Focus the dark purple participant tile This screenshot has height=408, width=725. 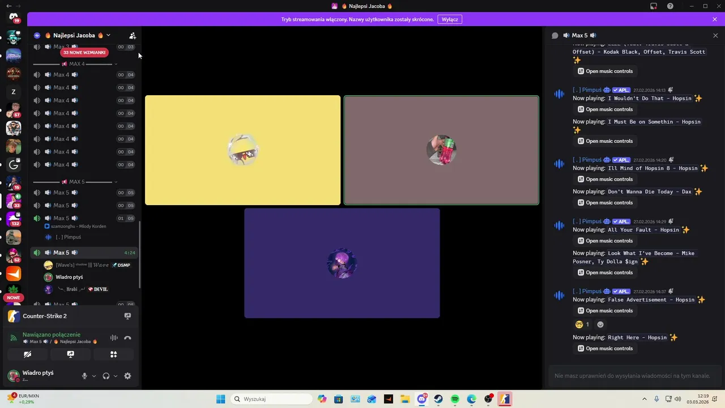click(x=342, y=263)
